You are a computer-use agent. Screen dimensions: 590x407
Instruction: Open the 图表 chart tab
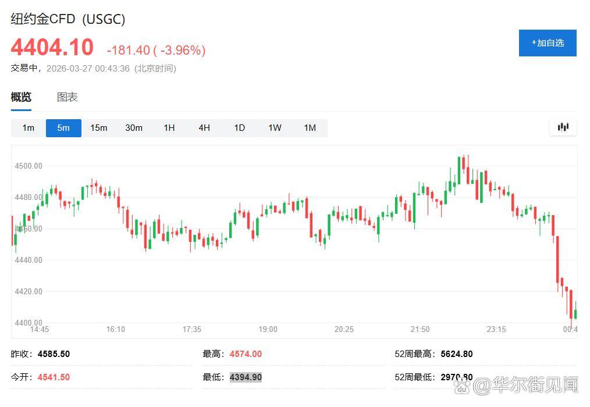[67, 97]
